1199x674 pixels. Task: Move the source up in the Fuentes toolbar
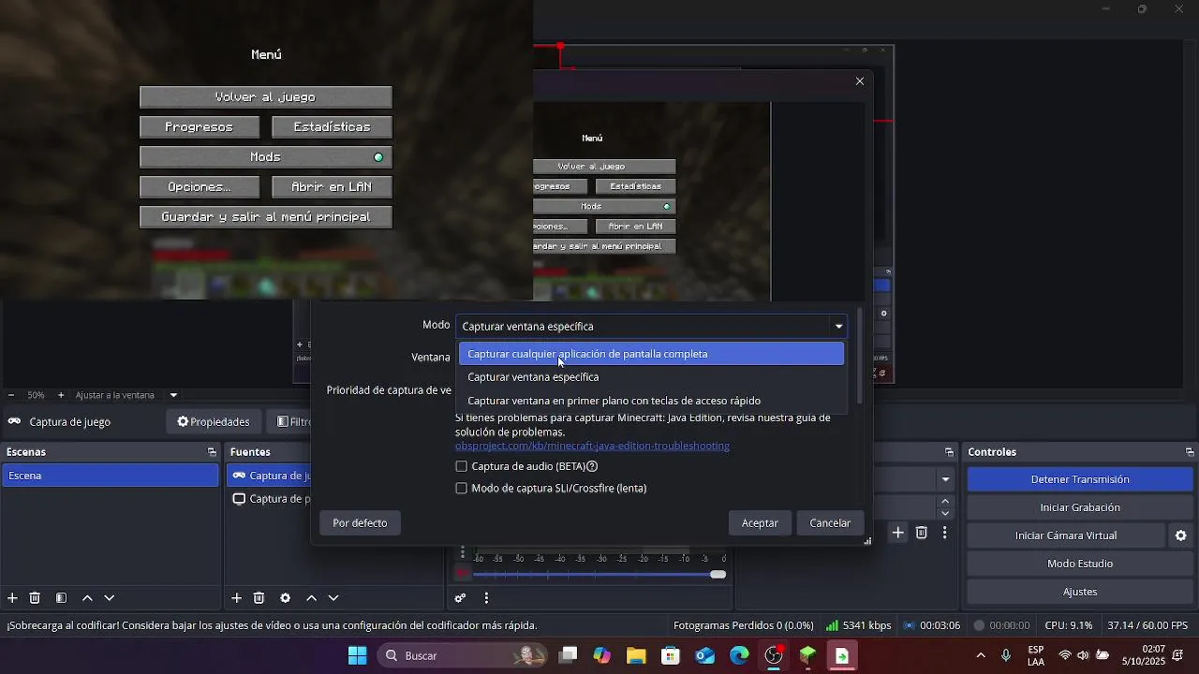coord(312,598)
